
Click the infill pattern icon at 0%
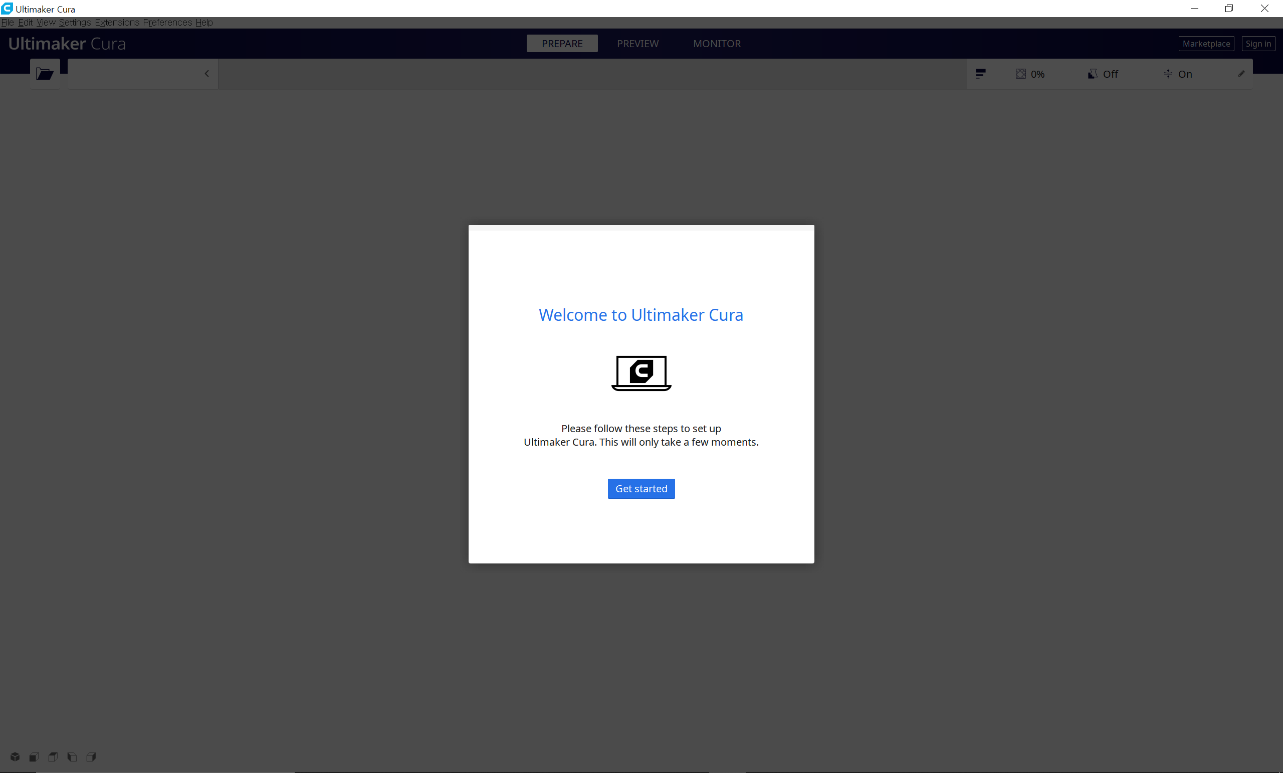pyautogui.click(x=1020, y=74)
